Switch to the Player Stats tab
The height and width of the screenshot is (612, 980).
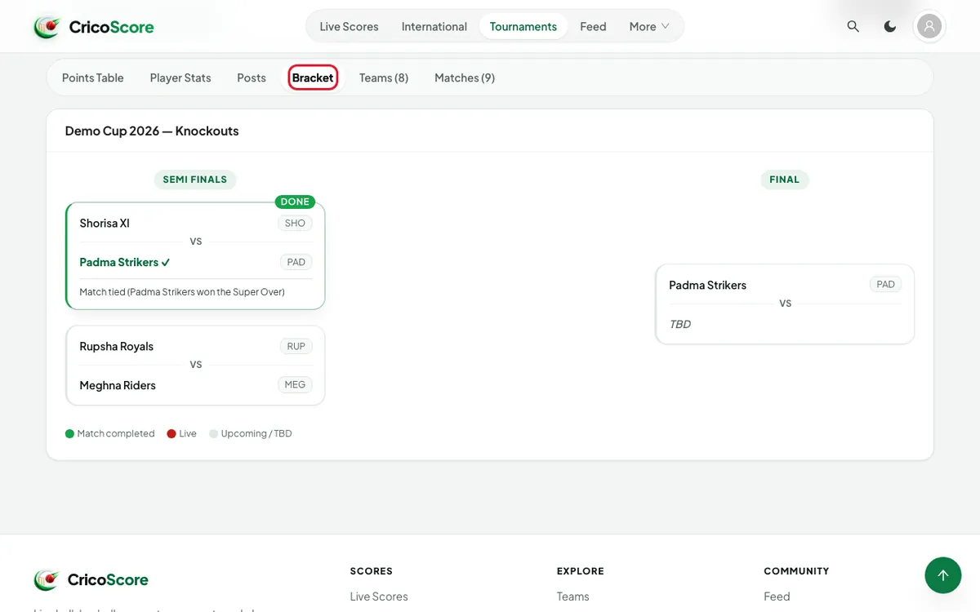point(180,78)
